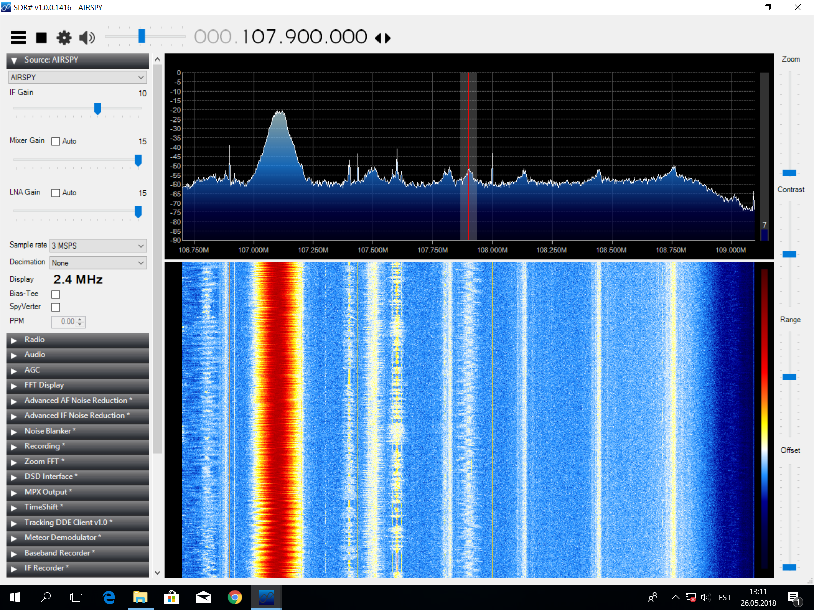The width and height of the screenshot is (814, 610).
Task: Open the hamburger menu icon
Action: click(18, 38)
